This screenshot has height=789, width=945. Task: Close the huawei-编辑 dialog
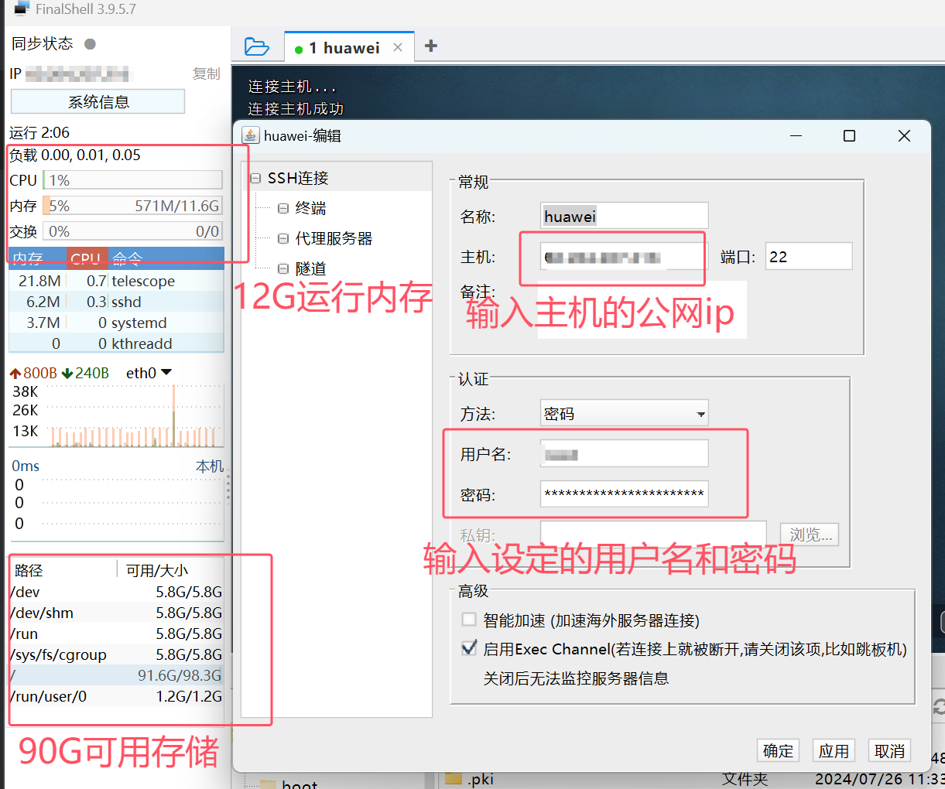pos(904,135)
